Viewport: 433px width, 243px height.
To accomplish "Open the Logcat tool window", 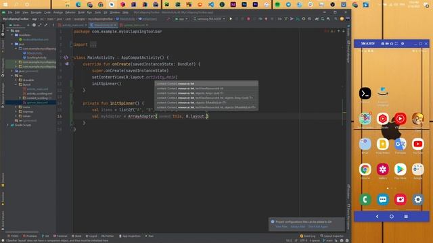I will click(91, 236).
